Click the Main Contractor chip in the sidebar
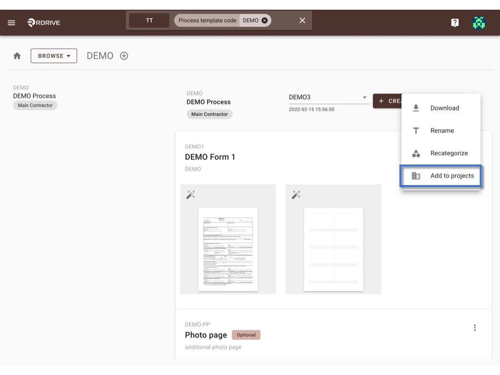Screen dimensions: 500x375 tap(35, 105)
